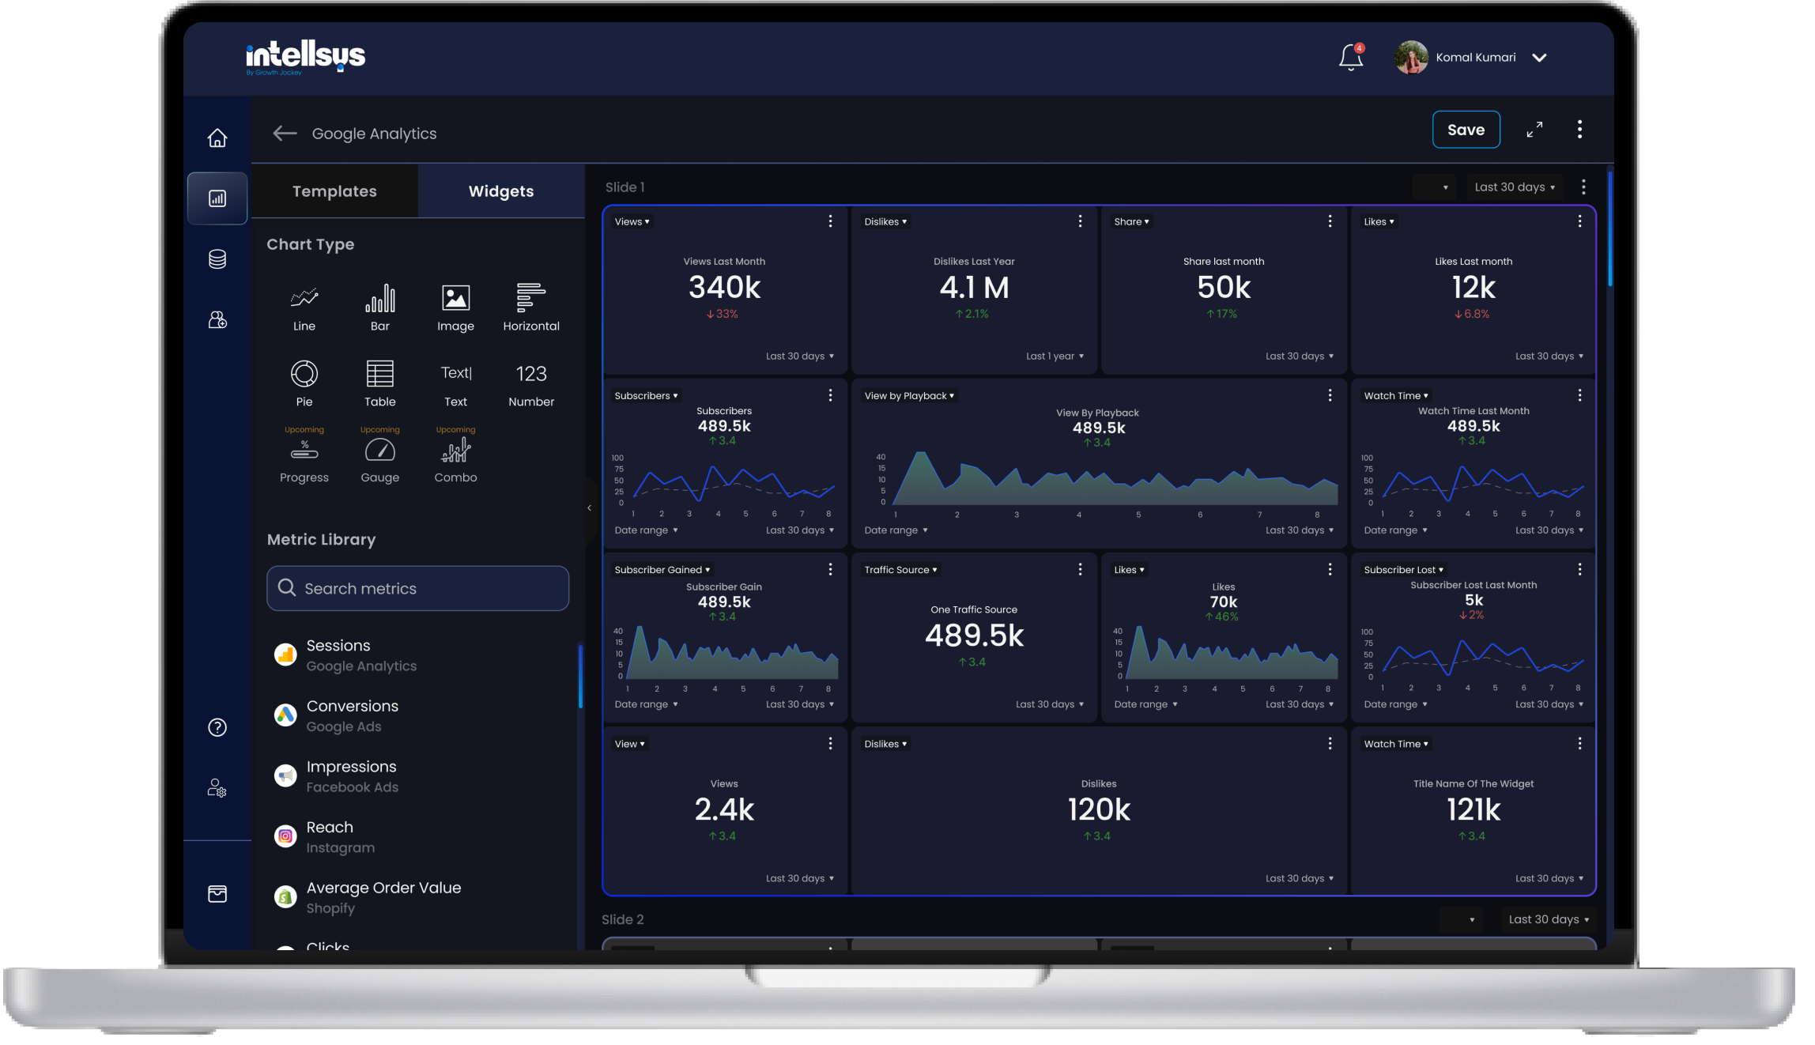Open Date range dropdown in Subscribers widget
Image resolution: width=1815 pixels, height=1045 pixels.
[646, 530]
